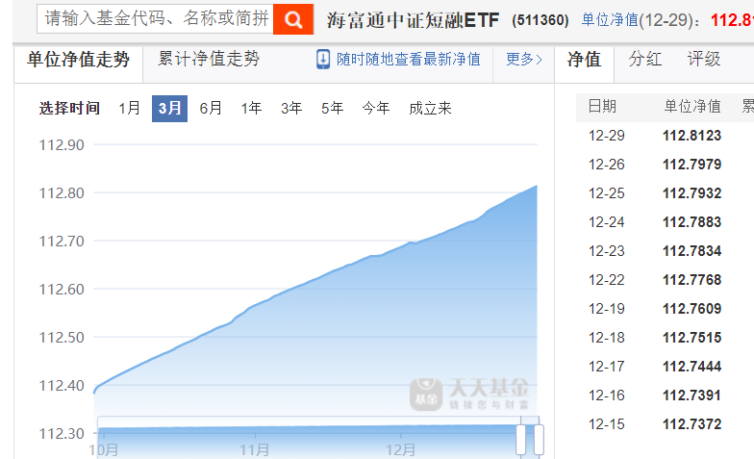Image resolution: width=754 pixels, height=459 pixels.
Task: Click the 天天基金 watermark logo on chart
Action: [471, 393]
